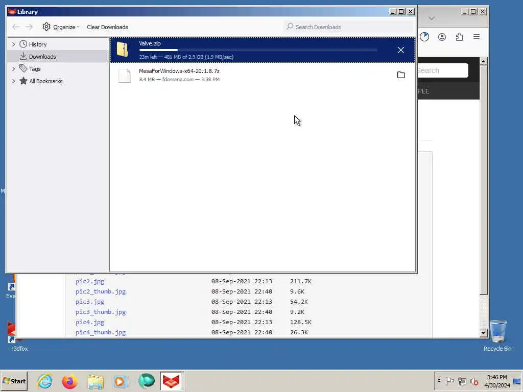Open the browser extensions puzzle icon

[x=459, y=37]
